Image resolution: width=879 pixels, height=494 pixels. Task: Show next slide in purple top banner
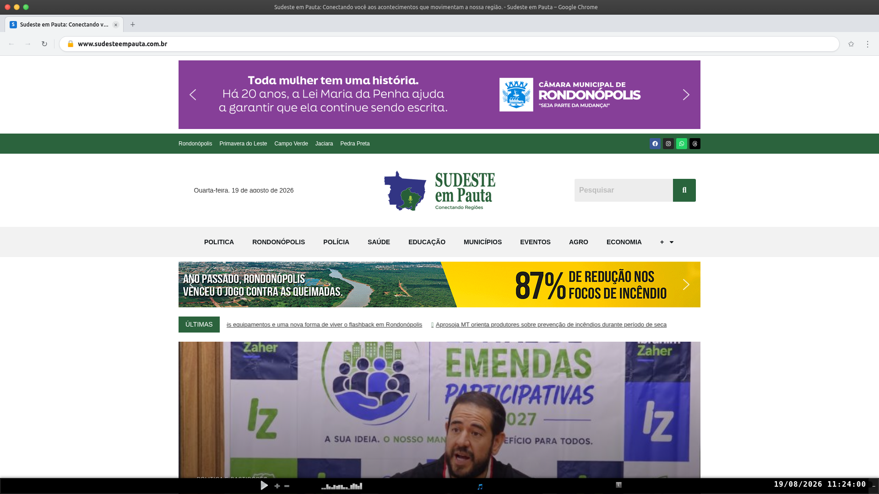(x=686, y=95)
